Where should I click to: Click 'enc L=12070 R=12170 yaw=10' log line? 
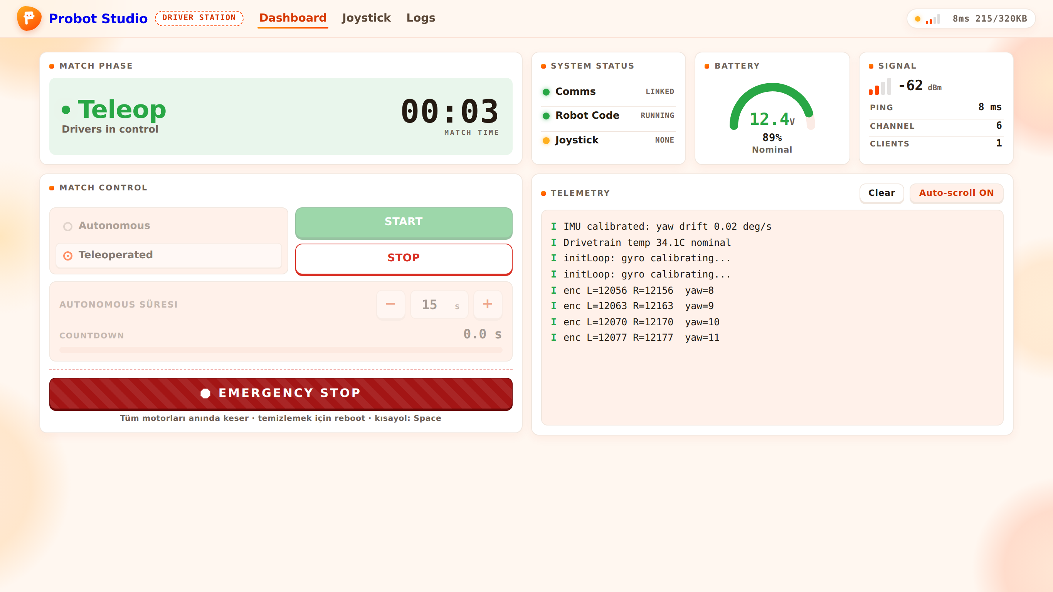[641, 322]
